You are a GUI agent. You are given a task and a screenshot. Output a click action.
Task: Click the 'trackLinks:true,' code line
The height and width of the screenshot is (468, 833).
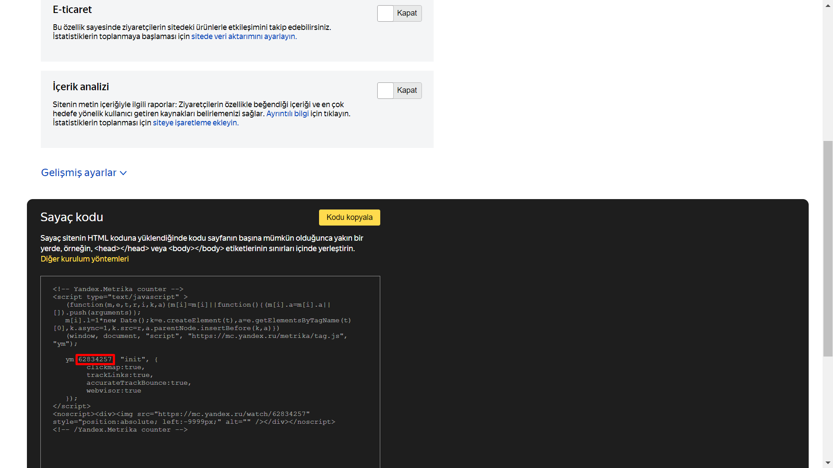tap(120, 375)
